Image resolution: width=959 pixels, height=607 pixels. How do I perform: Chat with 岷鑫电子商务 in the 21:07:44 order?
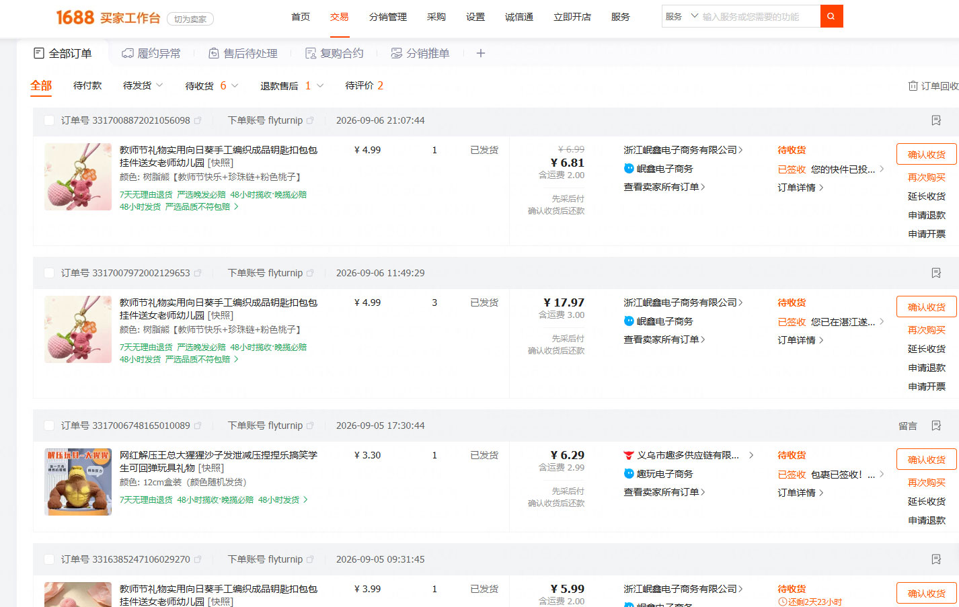(658, 169)
